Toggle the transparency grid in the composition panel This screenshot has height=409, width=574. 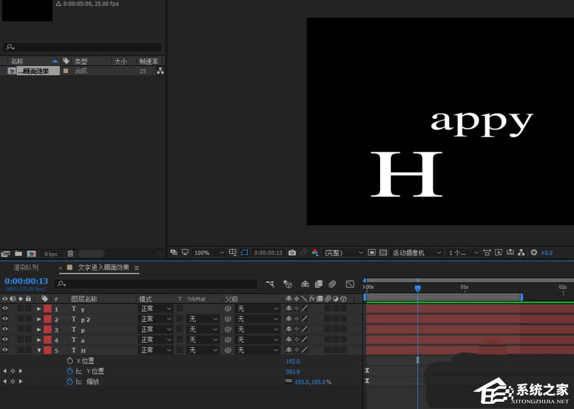pos(385,253)
